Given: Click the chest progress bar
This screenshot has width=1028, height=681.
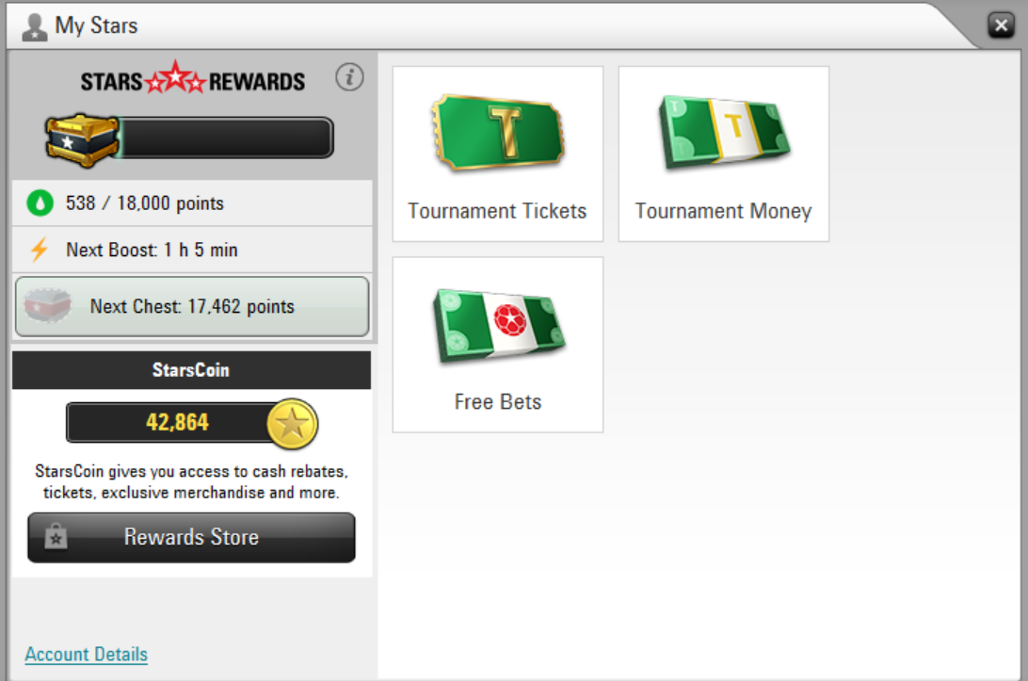Looking at the screenshot, I should (225, 138).
